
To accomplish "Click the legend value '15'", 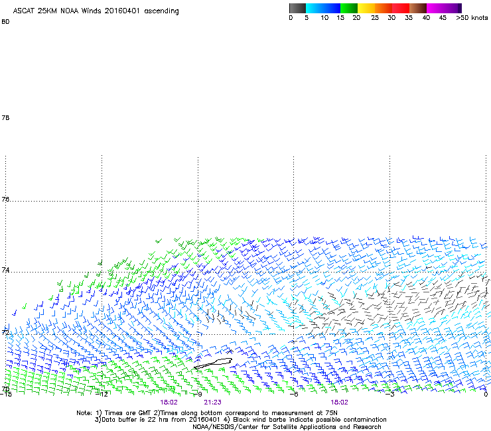I will click(340, 18).
